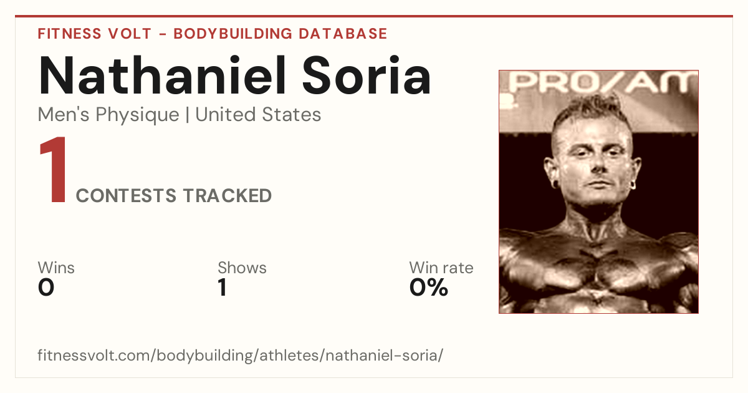Click the Men's Physique division text
This screenshot has height=393, width=748.
[x=108, y=115]
